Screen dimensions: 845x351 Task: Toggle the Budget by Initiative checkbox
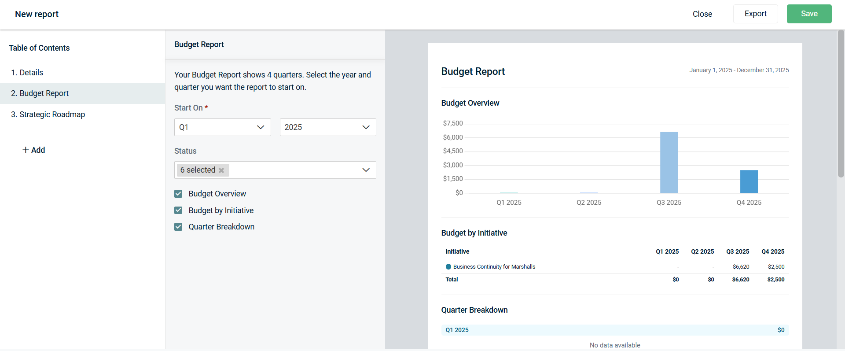[178, 211]
